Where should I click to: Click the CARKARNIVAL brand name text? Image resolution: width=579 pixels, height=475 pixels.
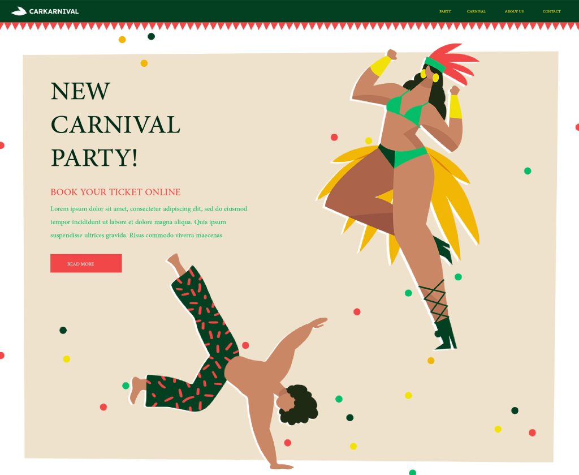tap(54, 11)
